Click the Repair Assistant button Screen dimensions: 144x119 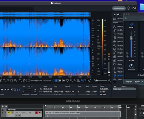click(119, 8)
